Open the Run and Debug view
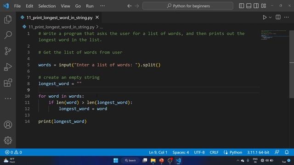Viewport: 294px width, 165px height. click(8, 67)
